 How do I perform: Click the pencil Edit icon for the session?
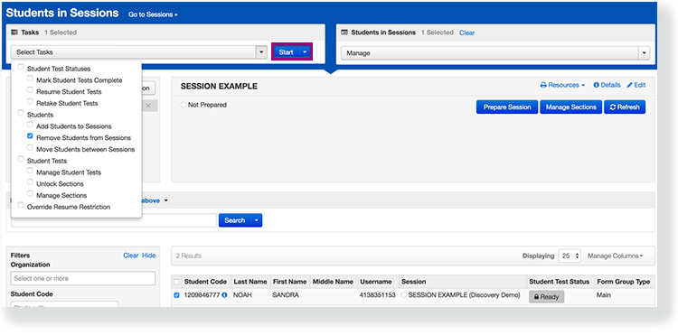point(629,85)
